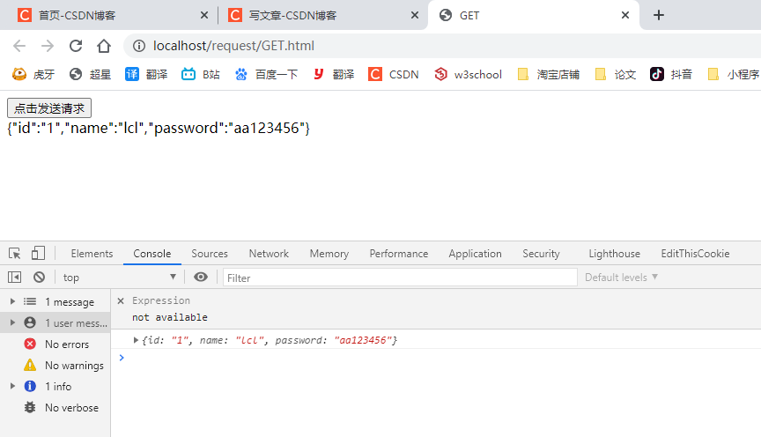Open the Memory DevTools tab

pyautogui.click(x=329, y=254)
